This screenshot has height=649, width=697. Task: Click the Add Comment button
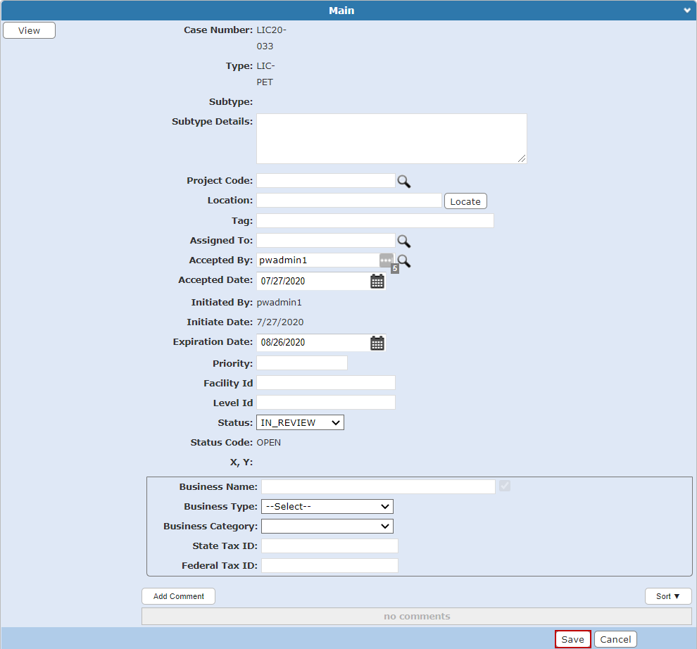point(179,596)
